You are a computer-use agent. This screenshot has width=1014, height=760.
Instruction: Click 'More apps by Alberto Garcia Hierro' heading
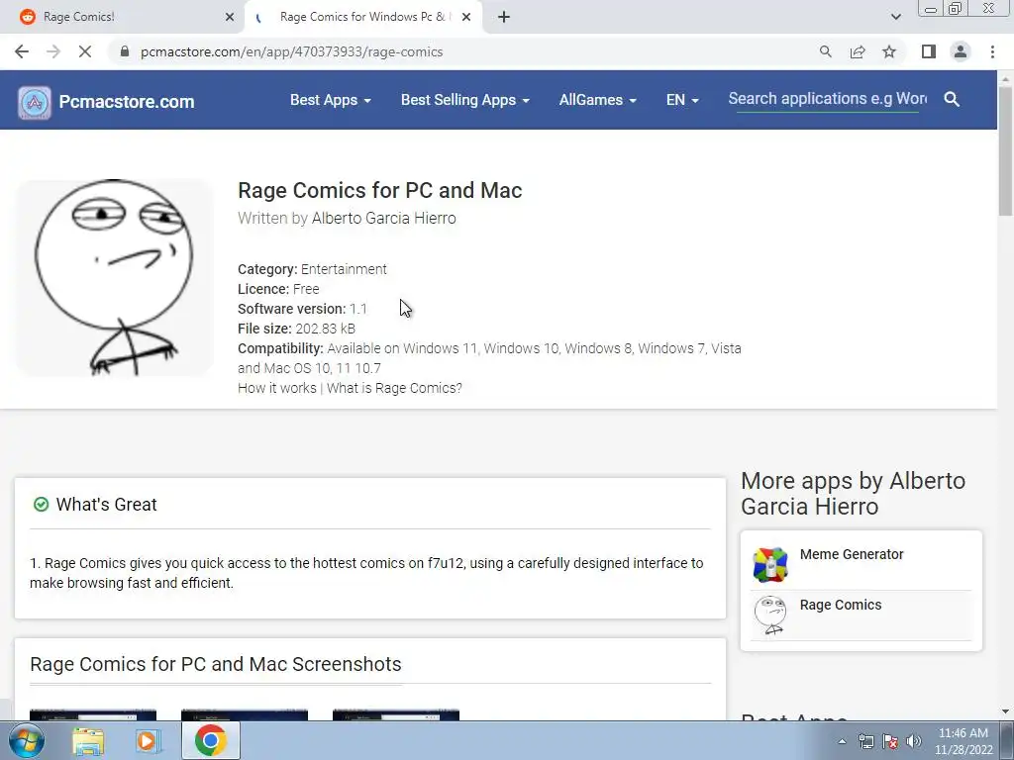[853, 494]
